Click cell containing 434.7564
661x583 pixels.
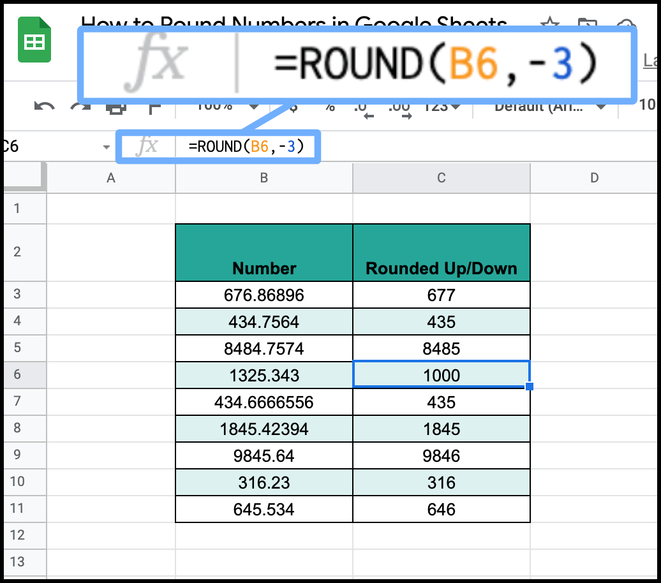pyautogui.click(x=264, y=321)
